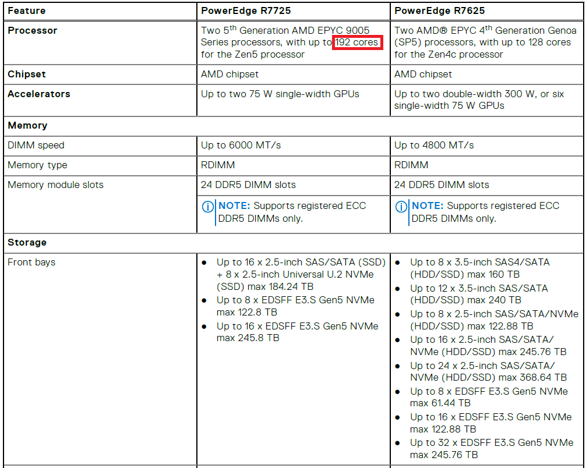Click 'with up to 128 cores' text
Image resolution: width=586 pixels, height=468 pixels.
click(x=525, y=42)
